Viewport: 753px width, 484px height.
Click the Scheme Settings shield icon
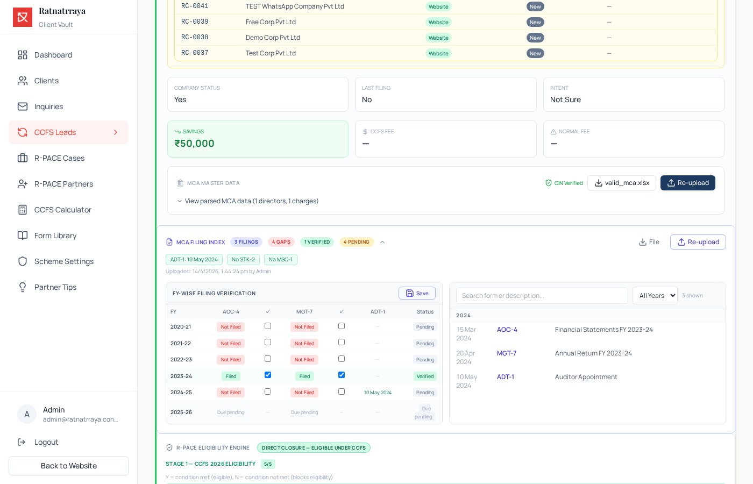coord(23,261)
